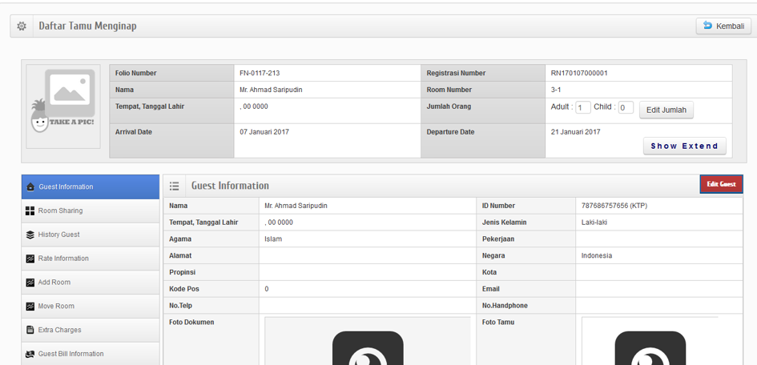
Task: Open the Room Sharing menu item
Action: pyautogui.click(x=60, y=211)
